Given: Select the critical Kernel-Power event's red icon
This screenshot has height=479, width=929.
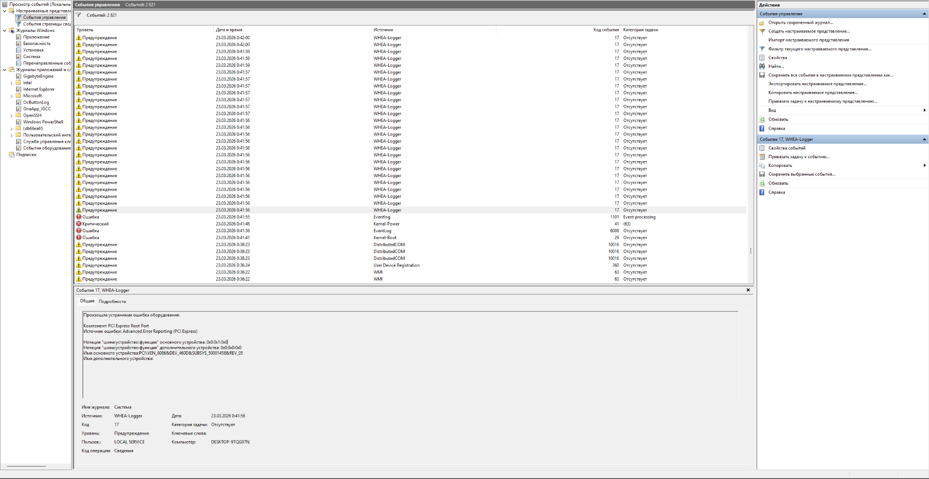Looking at the screenshot, I should point(78,224).
